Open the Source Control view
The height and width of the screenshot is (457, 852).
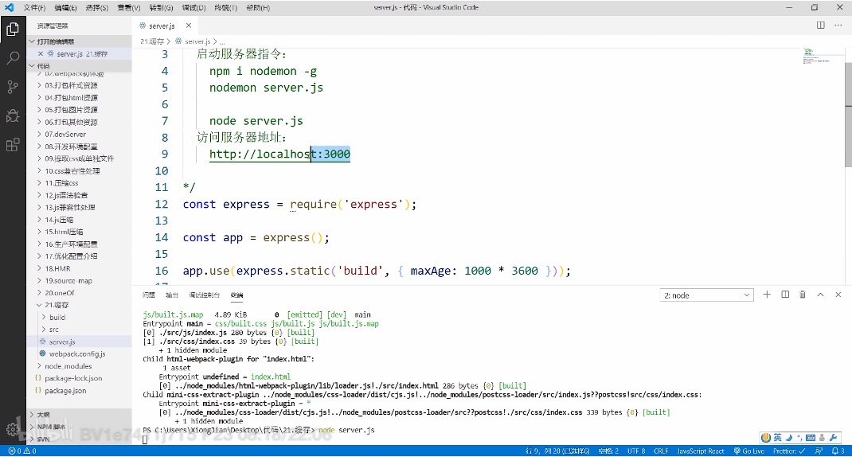click(13, 87)
